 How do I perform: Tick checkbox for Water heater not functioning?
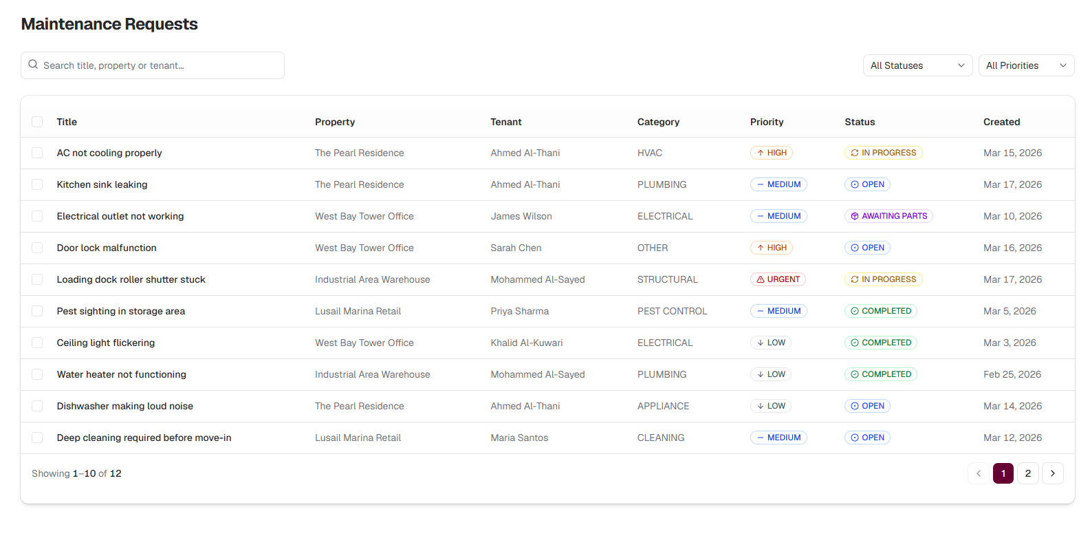[x=37, y=374]
